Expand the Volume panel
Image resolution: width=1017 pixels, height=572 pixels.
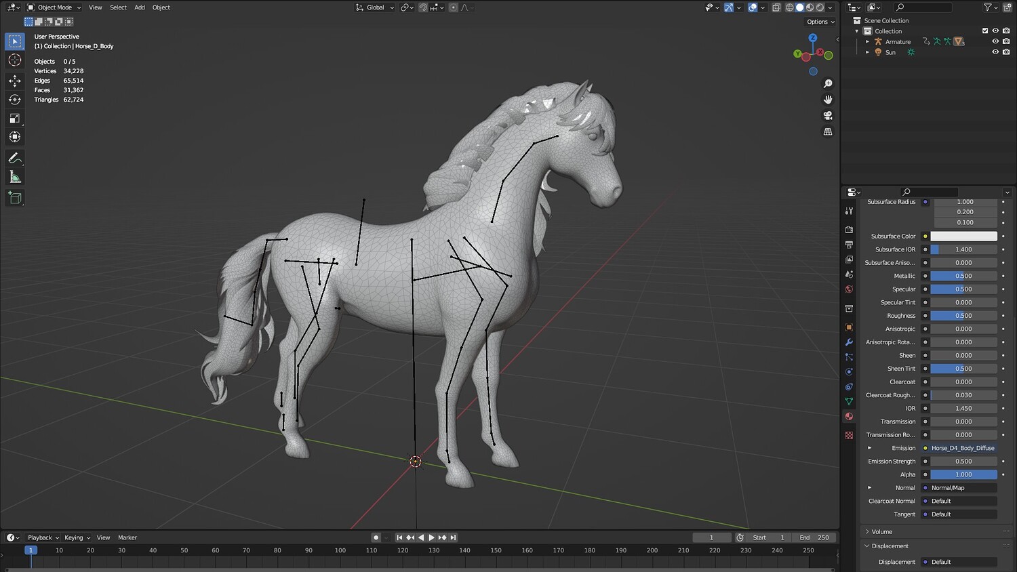881,532
